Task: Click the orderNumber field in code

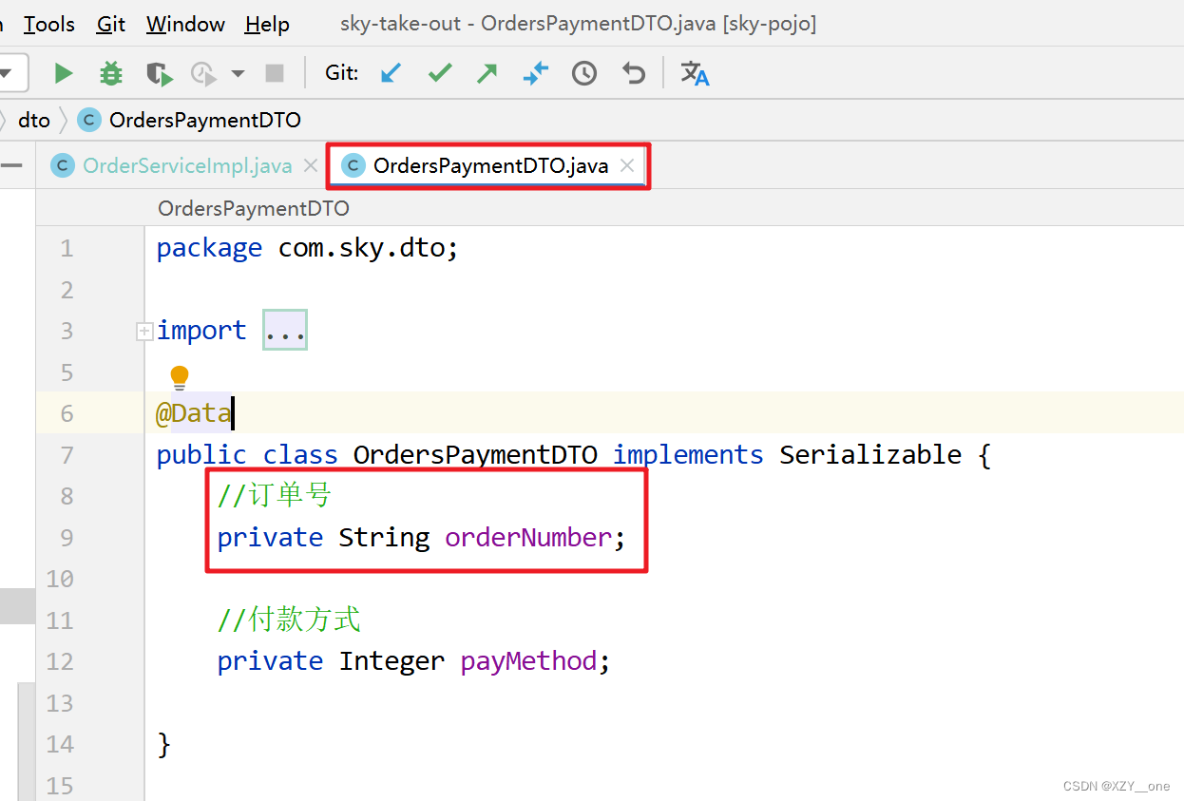Action: click(x=528, y=538)
